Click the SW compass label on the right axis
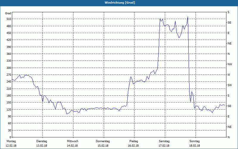 [230, 85]
